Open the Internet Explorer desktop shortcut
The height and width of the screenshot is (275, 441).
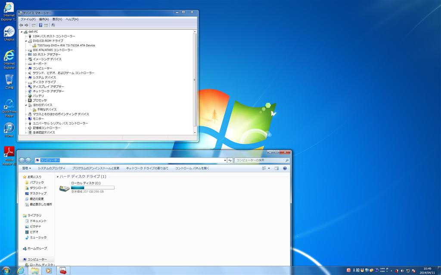[9, 59]
